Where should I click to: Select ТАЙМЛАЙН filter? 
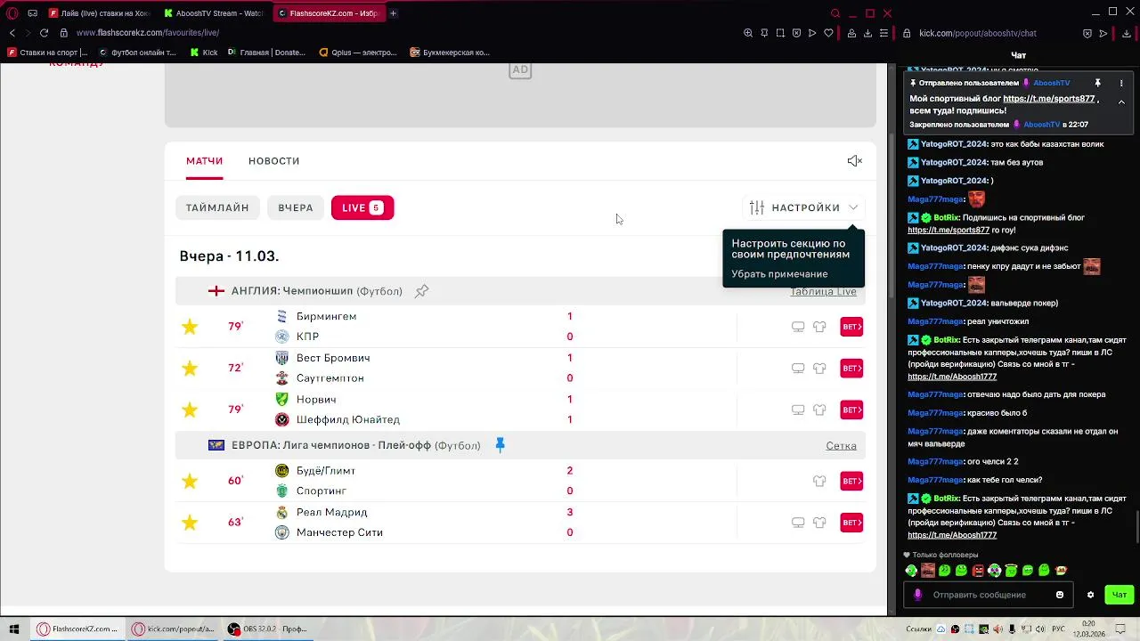(x=217, y=207)
